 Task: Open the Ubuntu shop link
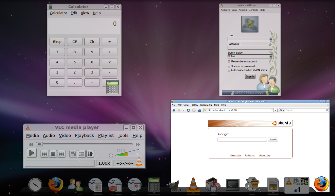pos(264,155)
